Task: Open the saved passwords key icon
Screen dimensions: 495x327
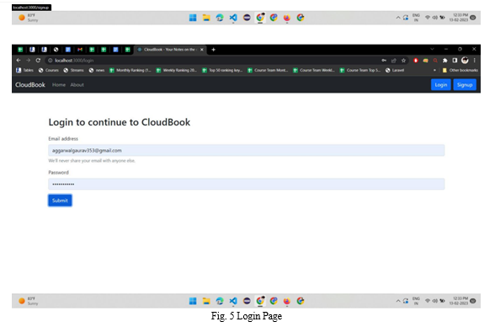Action: 384,61
